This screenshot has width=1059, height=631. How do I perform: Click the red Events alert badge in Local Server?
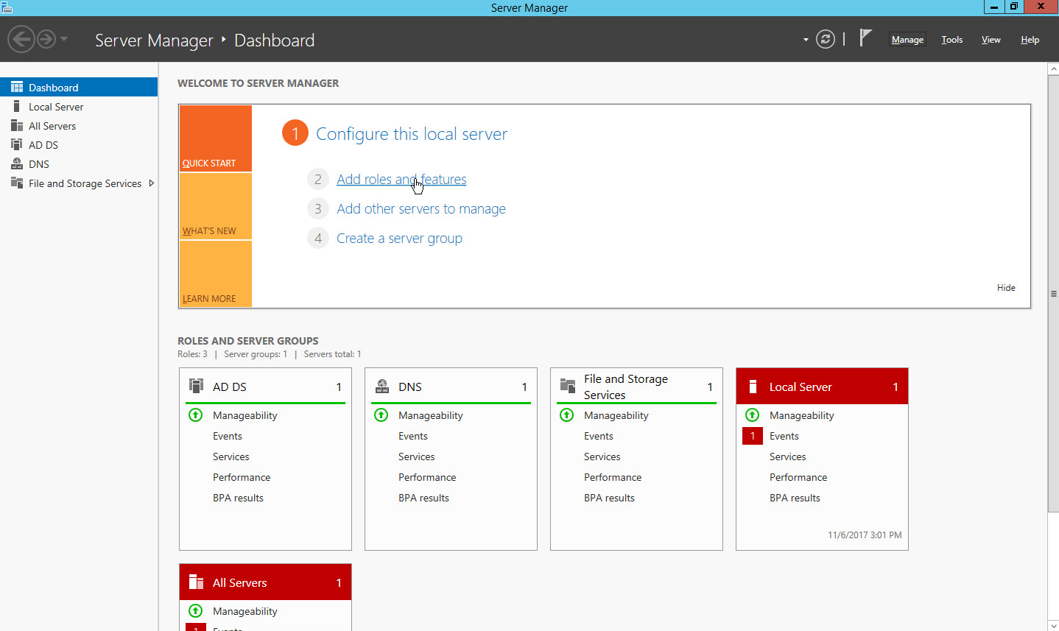pos(752,436)
